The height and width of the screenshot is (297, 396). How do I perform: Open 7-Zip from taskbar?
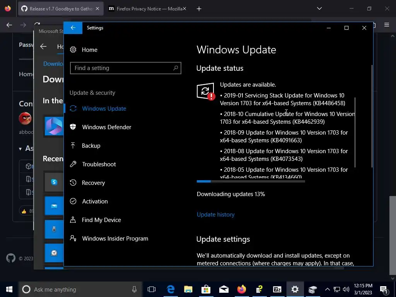click(x=277, y=289)
